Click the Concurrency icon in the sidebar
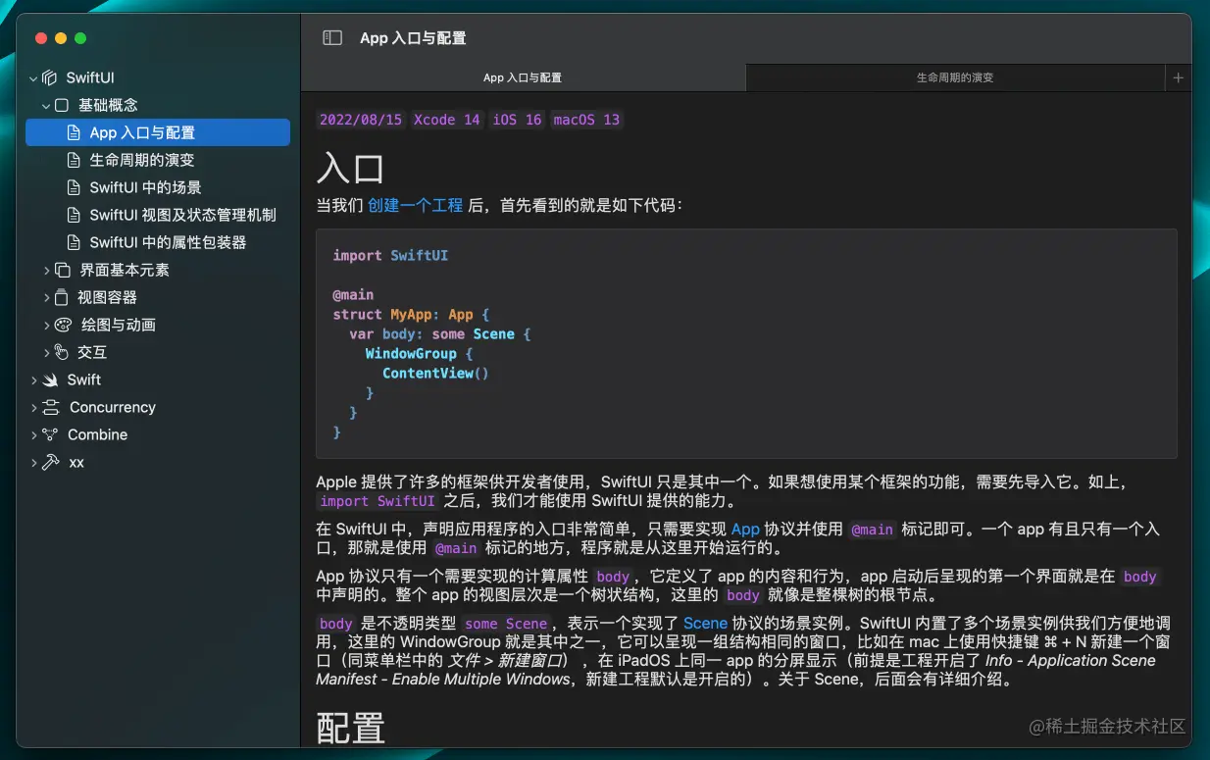This screenshot has width=1210, height=760. click(52, 407)
